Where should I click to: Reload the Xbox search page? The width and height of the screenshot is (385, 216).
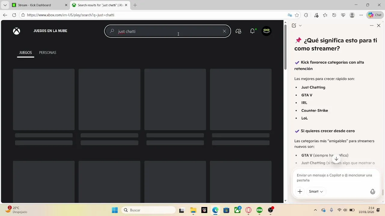click(14, 15)
